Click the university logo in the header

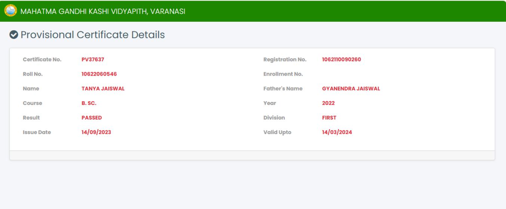point(10,11)
